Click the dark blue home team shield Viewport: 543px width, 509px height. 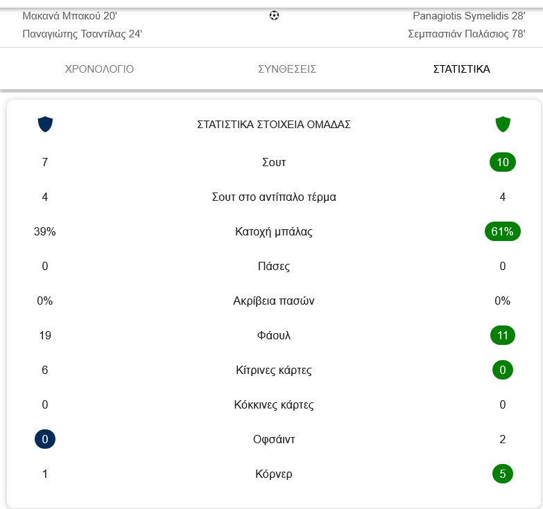(45, 124)
